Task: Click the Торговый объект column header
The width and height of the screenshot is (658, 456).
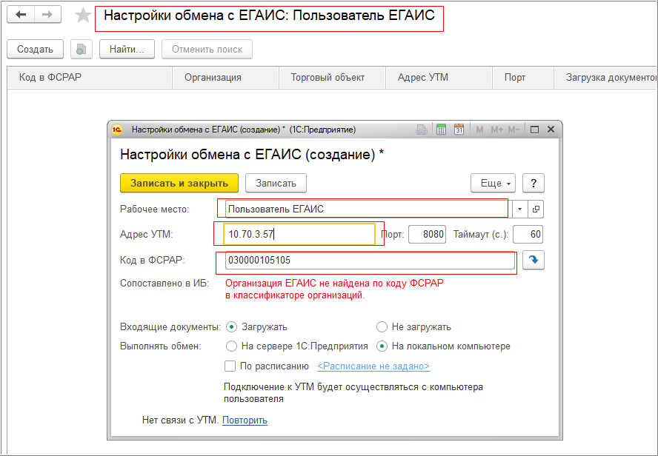Action: pyautogui.click(x=333, y=78)
